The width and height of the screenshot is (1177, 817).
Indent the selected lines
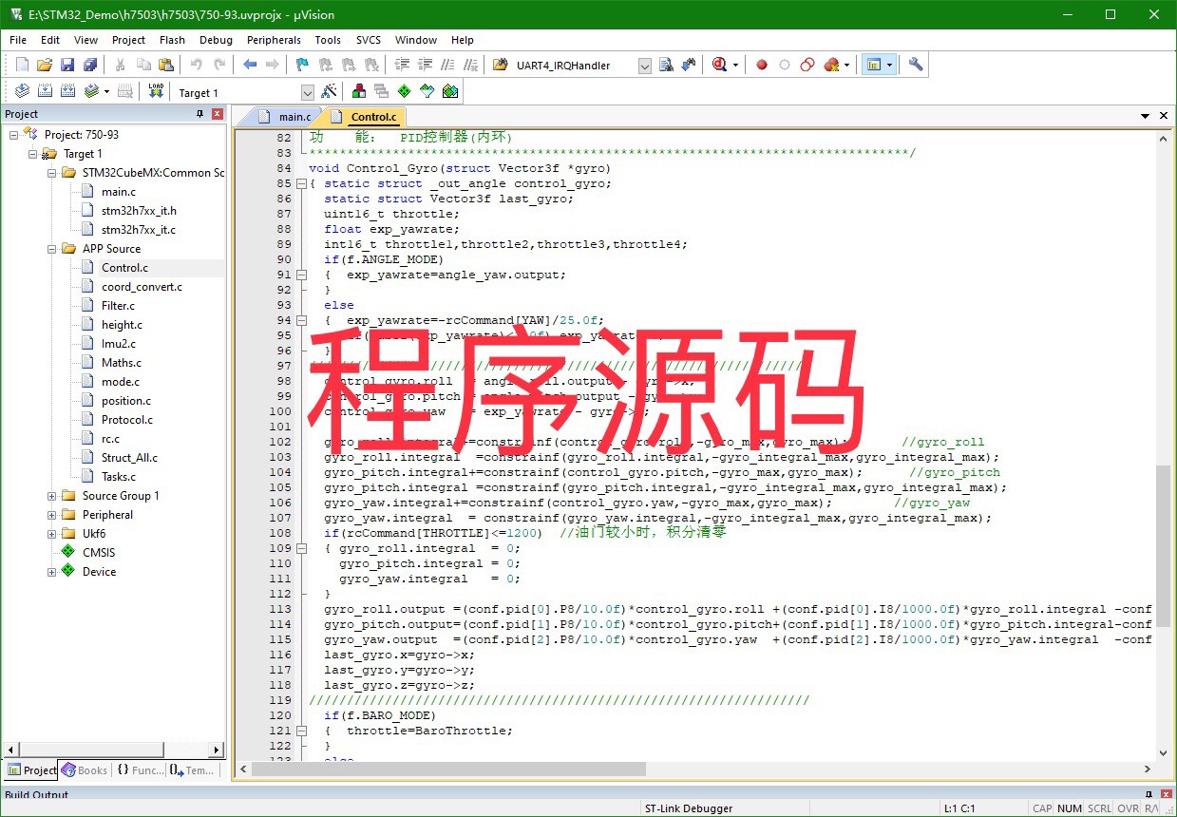401,65
